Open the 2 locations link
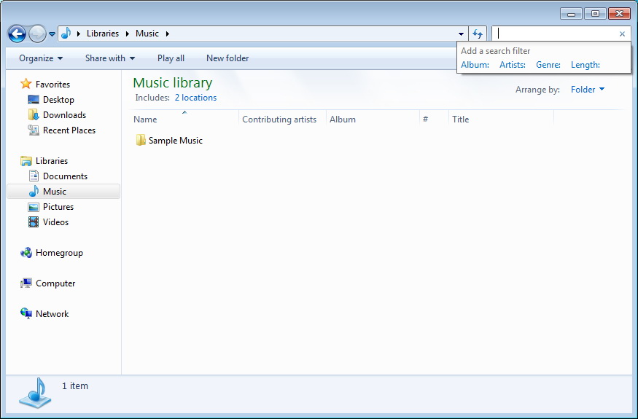This screenshot has width=638, height=419. pyautogui.click(x=195, y=98)
